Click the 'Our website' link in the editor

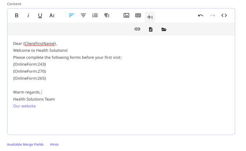[x=24, y=106]
